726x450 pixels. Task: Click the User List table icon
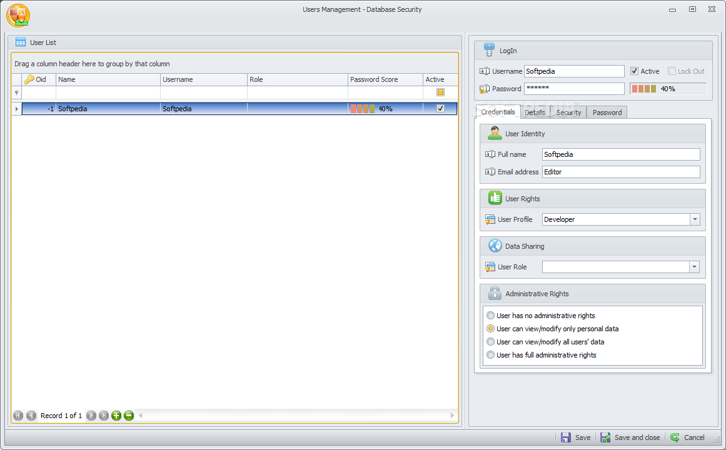point(21,42)
